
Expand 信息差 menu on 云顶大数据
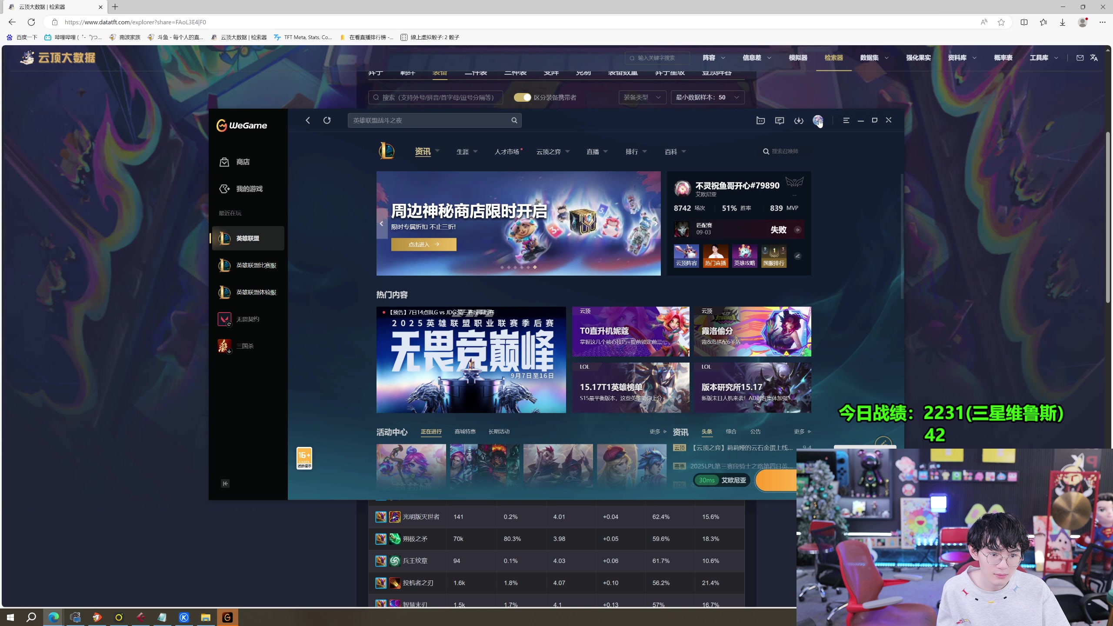pos(757,57)
